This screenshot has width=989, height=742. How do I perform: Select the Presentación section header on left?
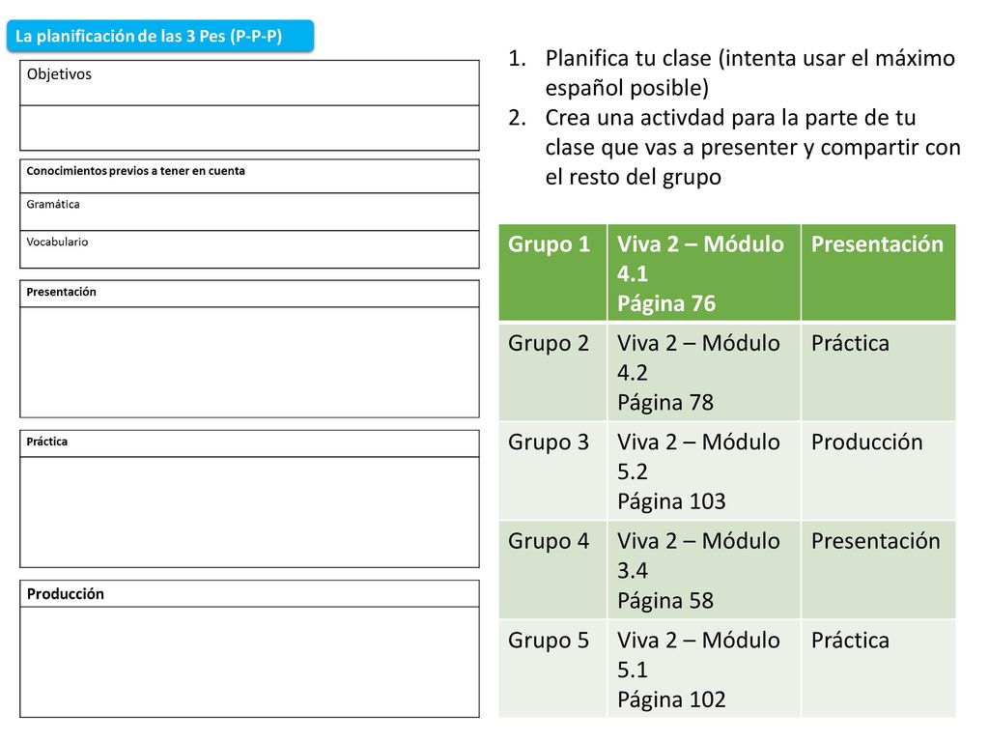[249, 294]
